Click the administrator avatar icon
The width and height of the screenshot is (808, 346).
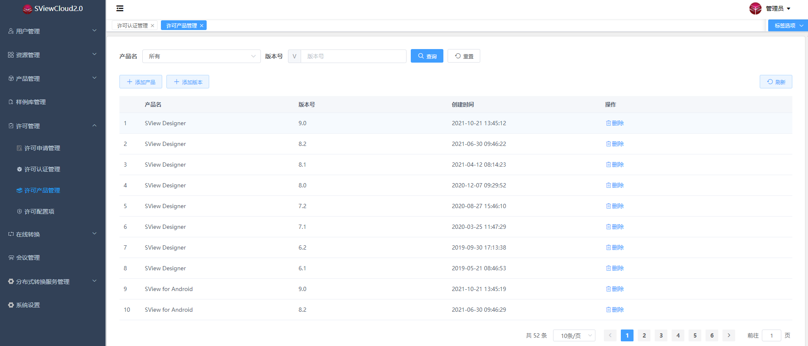click(x=755, y=8)
